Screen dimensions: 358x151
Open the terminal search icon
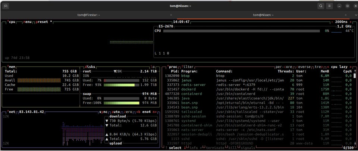[321, 6]
